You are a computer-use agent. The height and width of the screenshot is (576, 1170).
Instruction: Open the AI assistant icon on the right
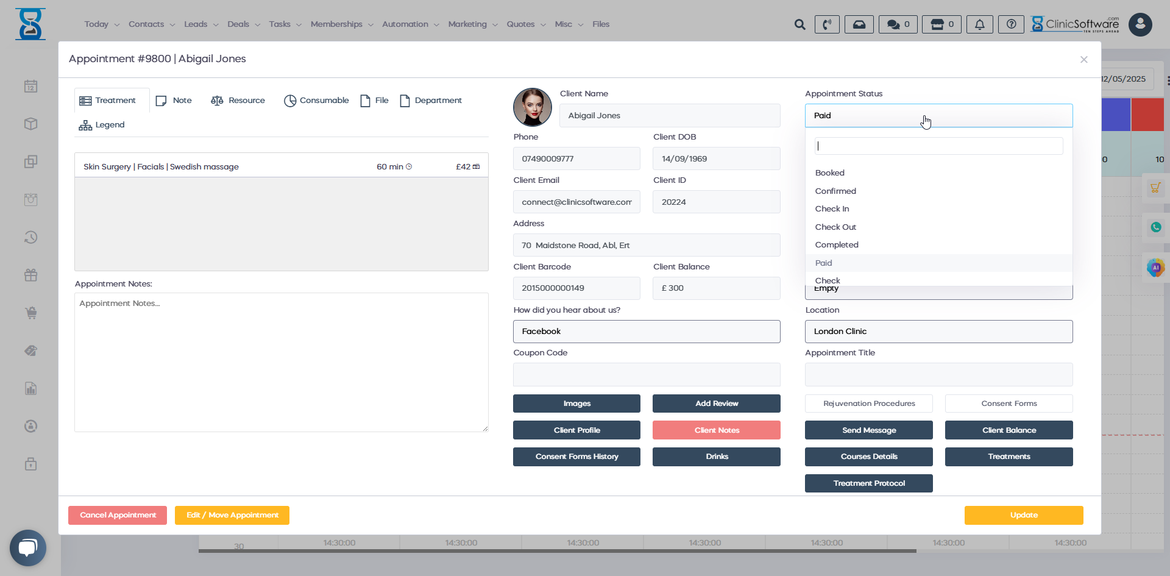tap(1157, 267)
